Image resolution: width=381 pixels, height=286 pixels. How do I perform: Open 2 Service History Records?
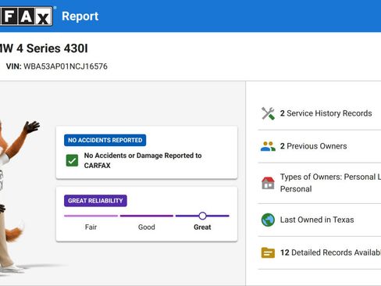click(x=319, y=113)
